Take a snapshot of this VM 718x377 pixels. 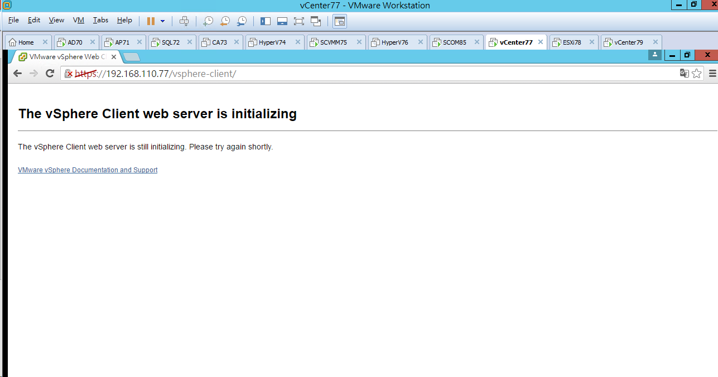[x=208, y=21]
